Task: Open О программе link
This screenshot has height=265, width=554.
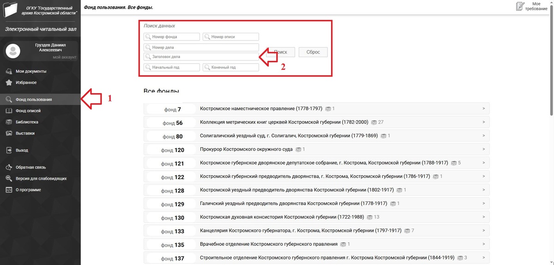Action: (x=28, y=190)
